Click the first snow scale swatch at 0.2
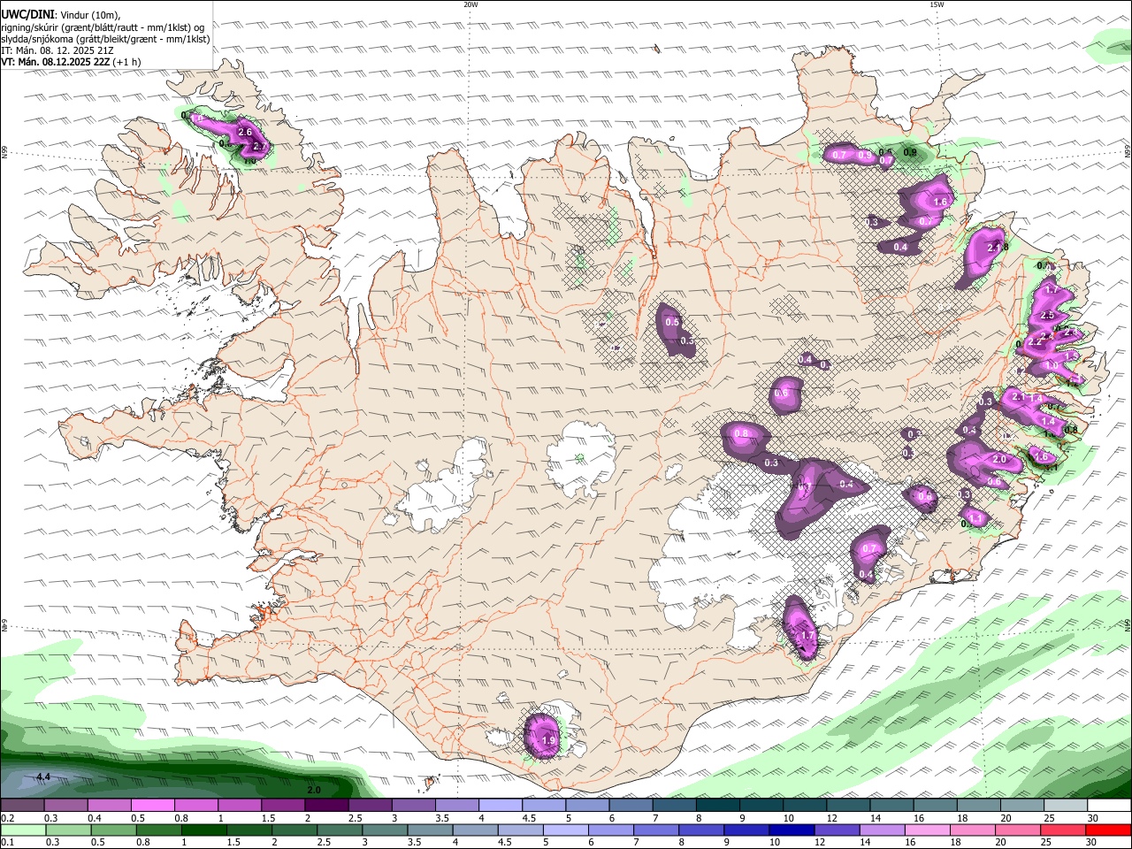The height and width of the screenshot is (849, 1132). coord(22,806)
